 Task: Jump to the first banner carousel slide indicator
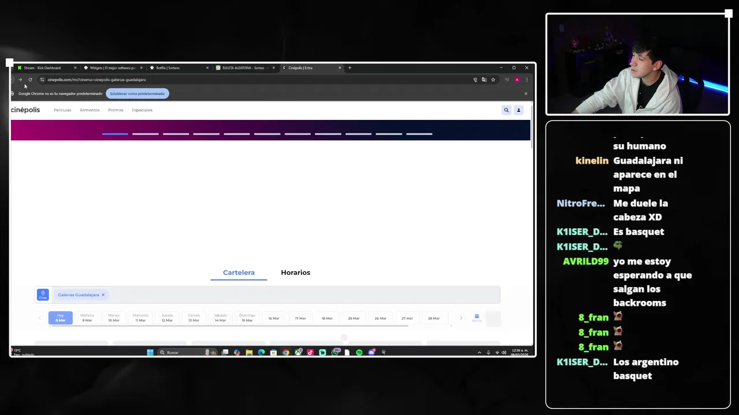pyautogui.click(x=115, y=134)
